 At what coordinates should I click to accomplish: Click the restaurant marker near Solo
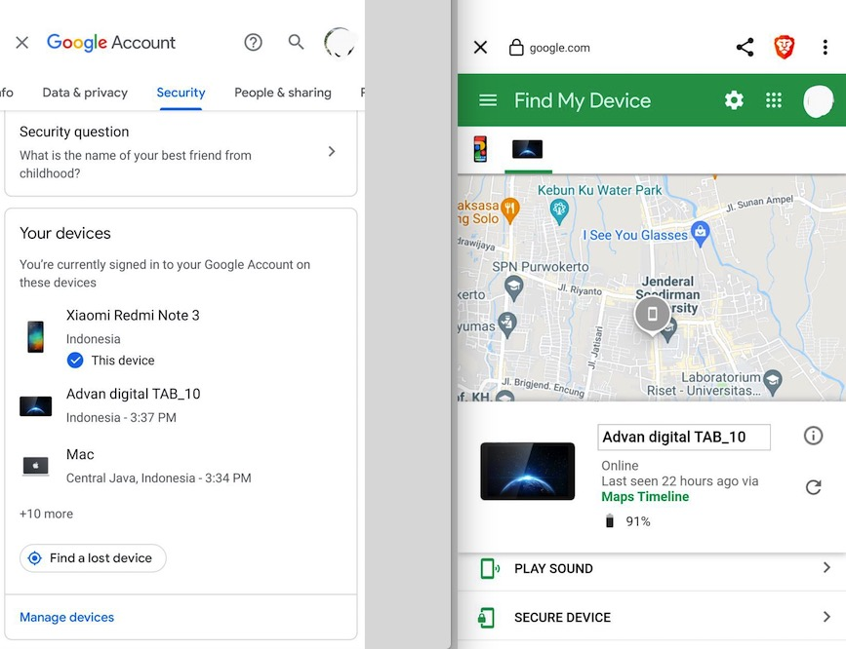[510, 210]
